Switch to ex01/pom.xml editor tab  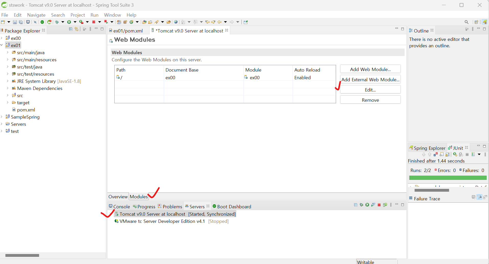click(x=128, y=31)
